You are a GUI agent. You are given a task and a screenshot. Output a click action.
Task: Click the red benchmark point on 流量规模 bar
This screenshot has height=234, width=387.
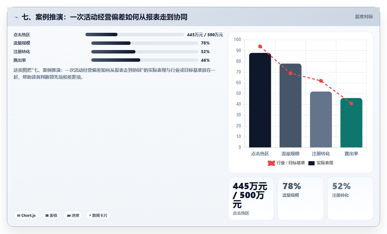click(x=291, y=74)
